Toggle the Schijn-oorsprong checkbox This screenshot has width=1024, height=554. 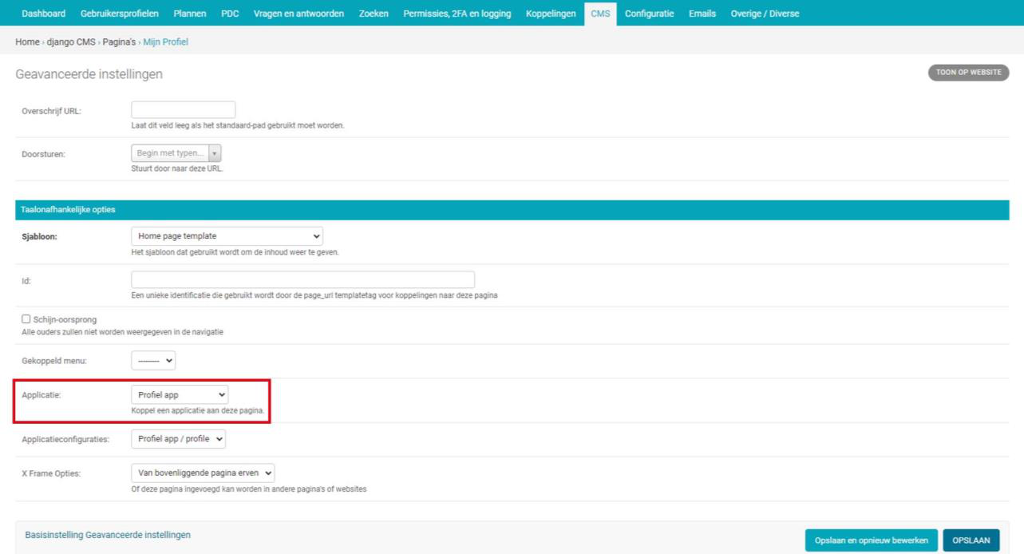[26, 319]
